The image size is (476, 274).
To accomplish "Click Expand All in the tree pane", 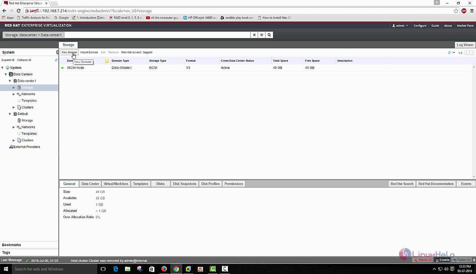I will (8, 60).
